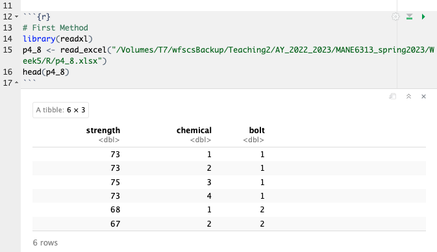Select strength value 68
The height and width of the screenshot is (252, 437).
[115, 210]
